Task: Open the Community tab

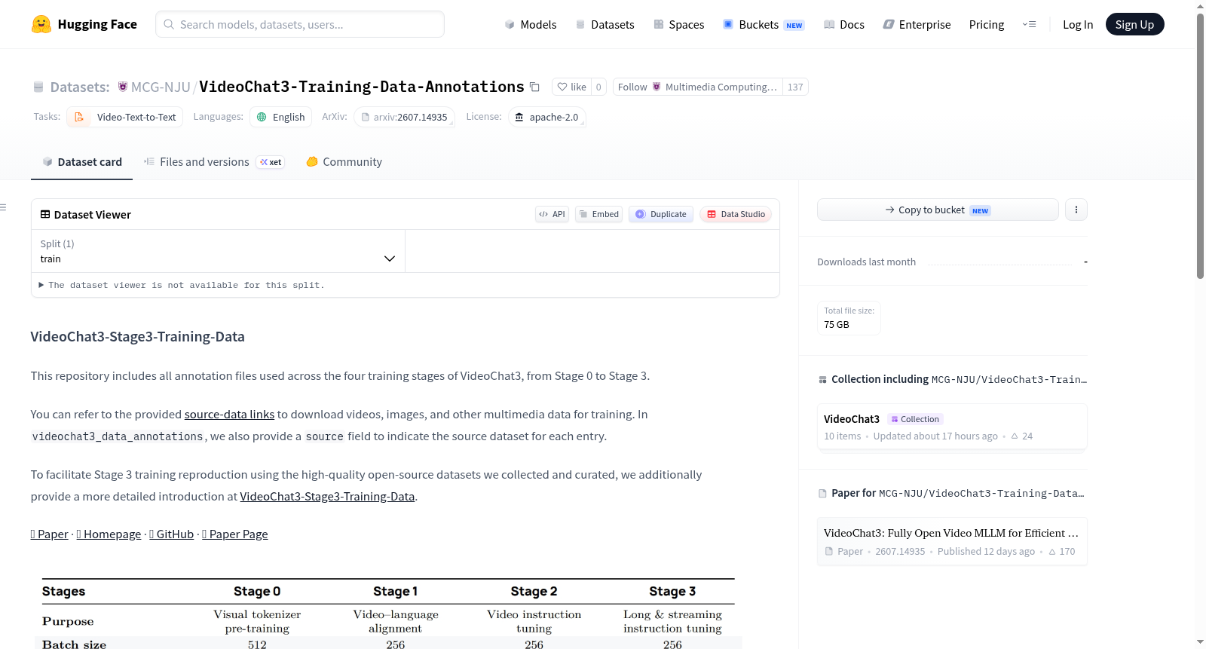Action: pyautogui.click(x=344, y=161)
